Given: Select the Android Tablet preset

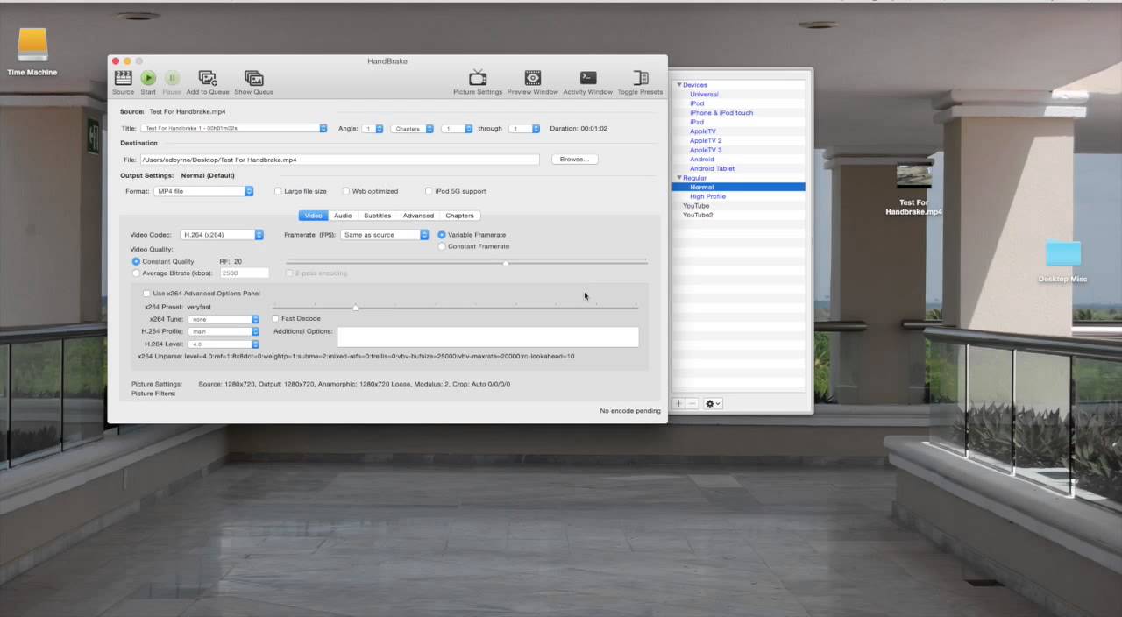Looking at the screenshot, I should click(712, 168).
